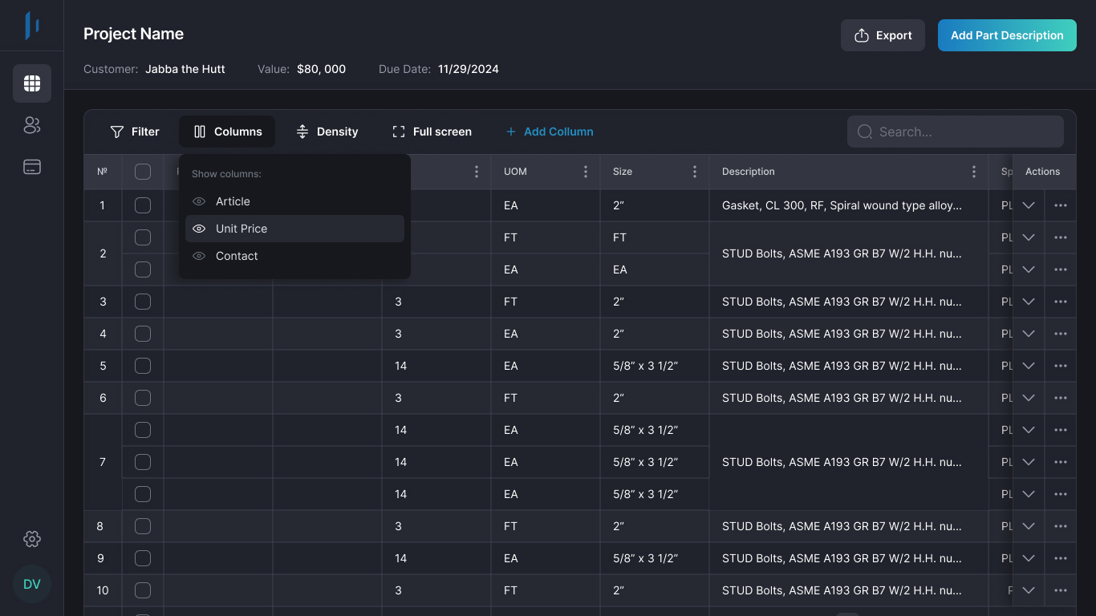The height and width of the screenshot is (616, 1096).
Task: Open UOM column options menu
Action: 586,172
